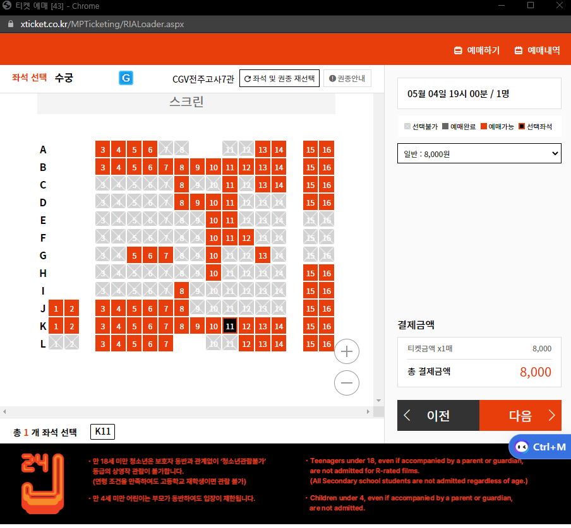Viewport: 571px width, 528px height.
Task: Go back with the 이전 button
Action: click(x=438, y=415)
